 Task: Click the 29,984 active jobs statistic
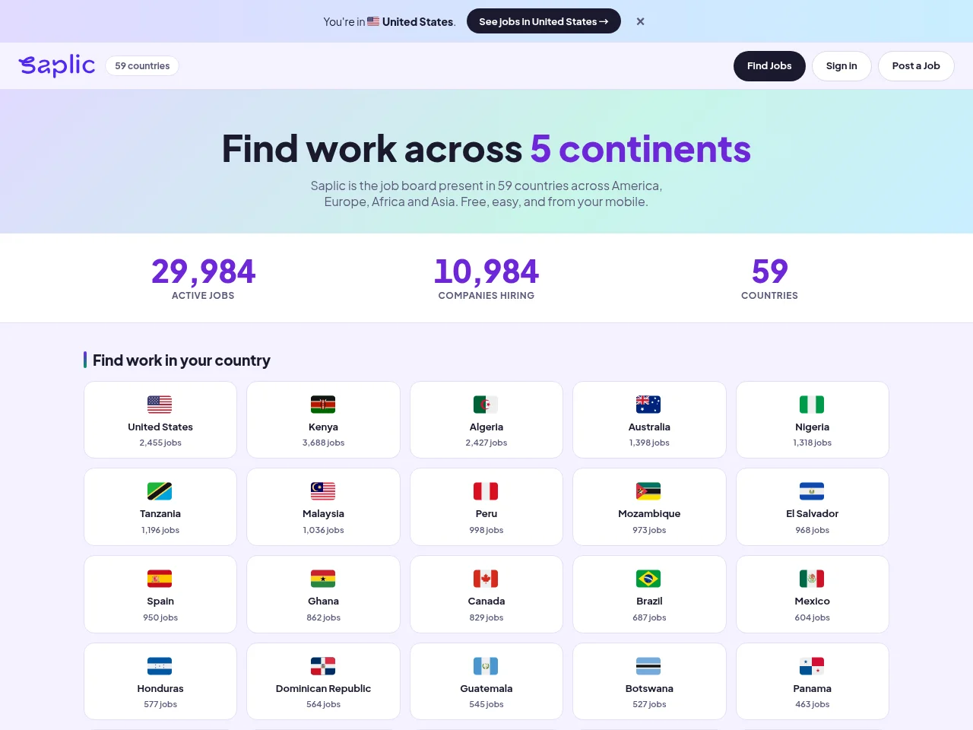tap(203, 278)
